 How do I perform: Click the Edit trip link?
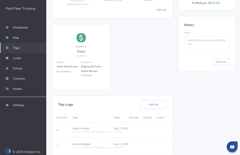(161, 10)
